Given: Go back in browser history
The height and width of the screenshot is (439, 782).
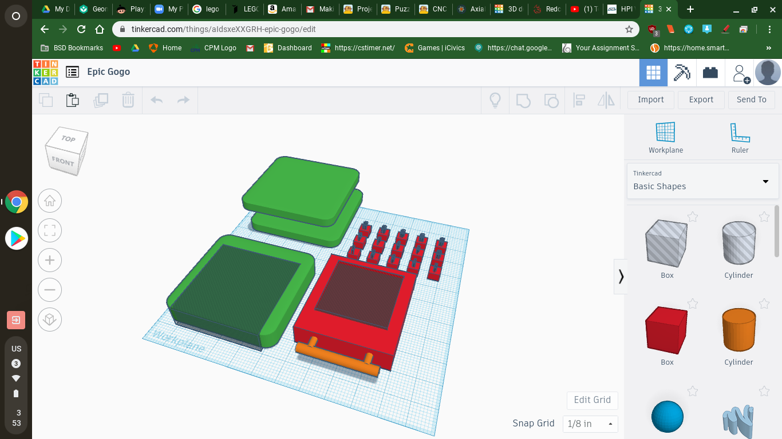Looking at the screenshot, I should (45, 29).
